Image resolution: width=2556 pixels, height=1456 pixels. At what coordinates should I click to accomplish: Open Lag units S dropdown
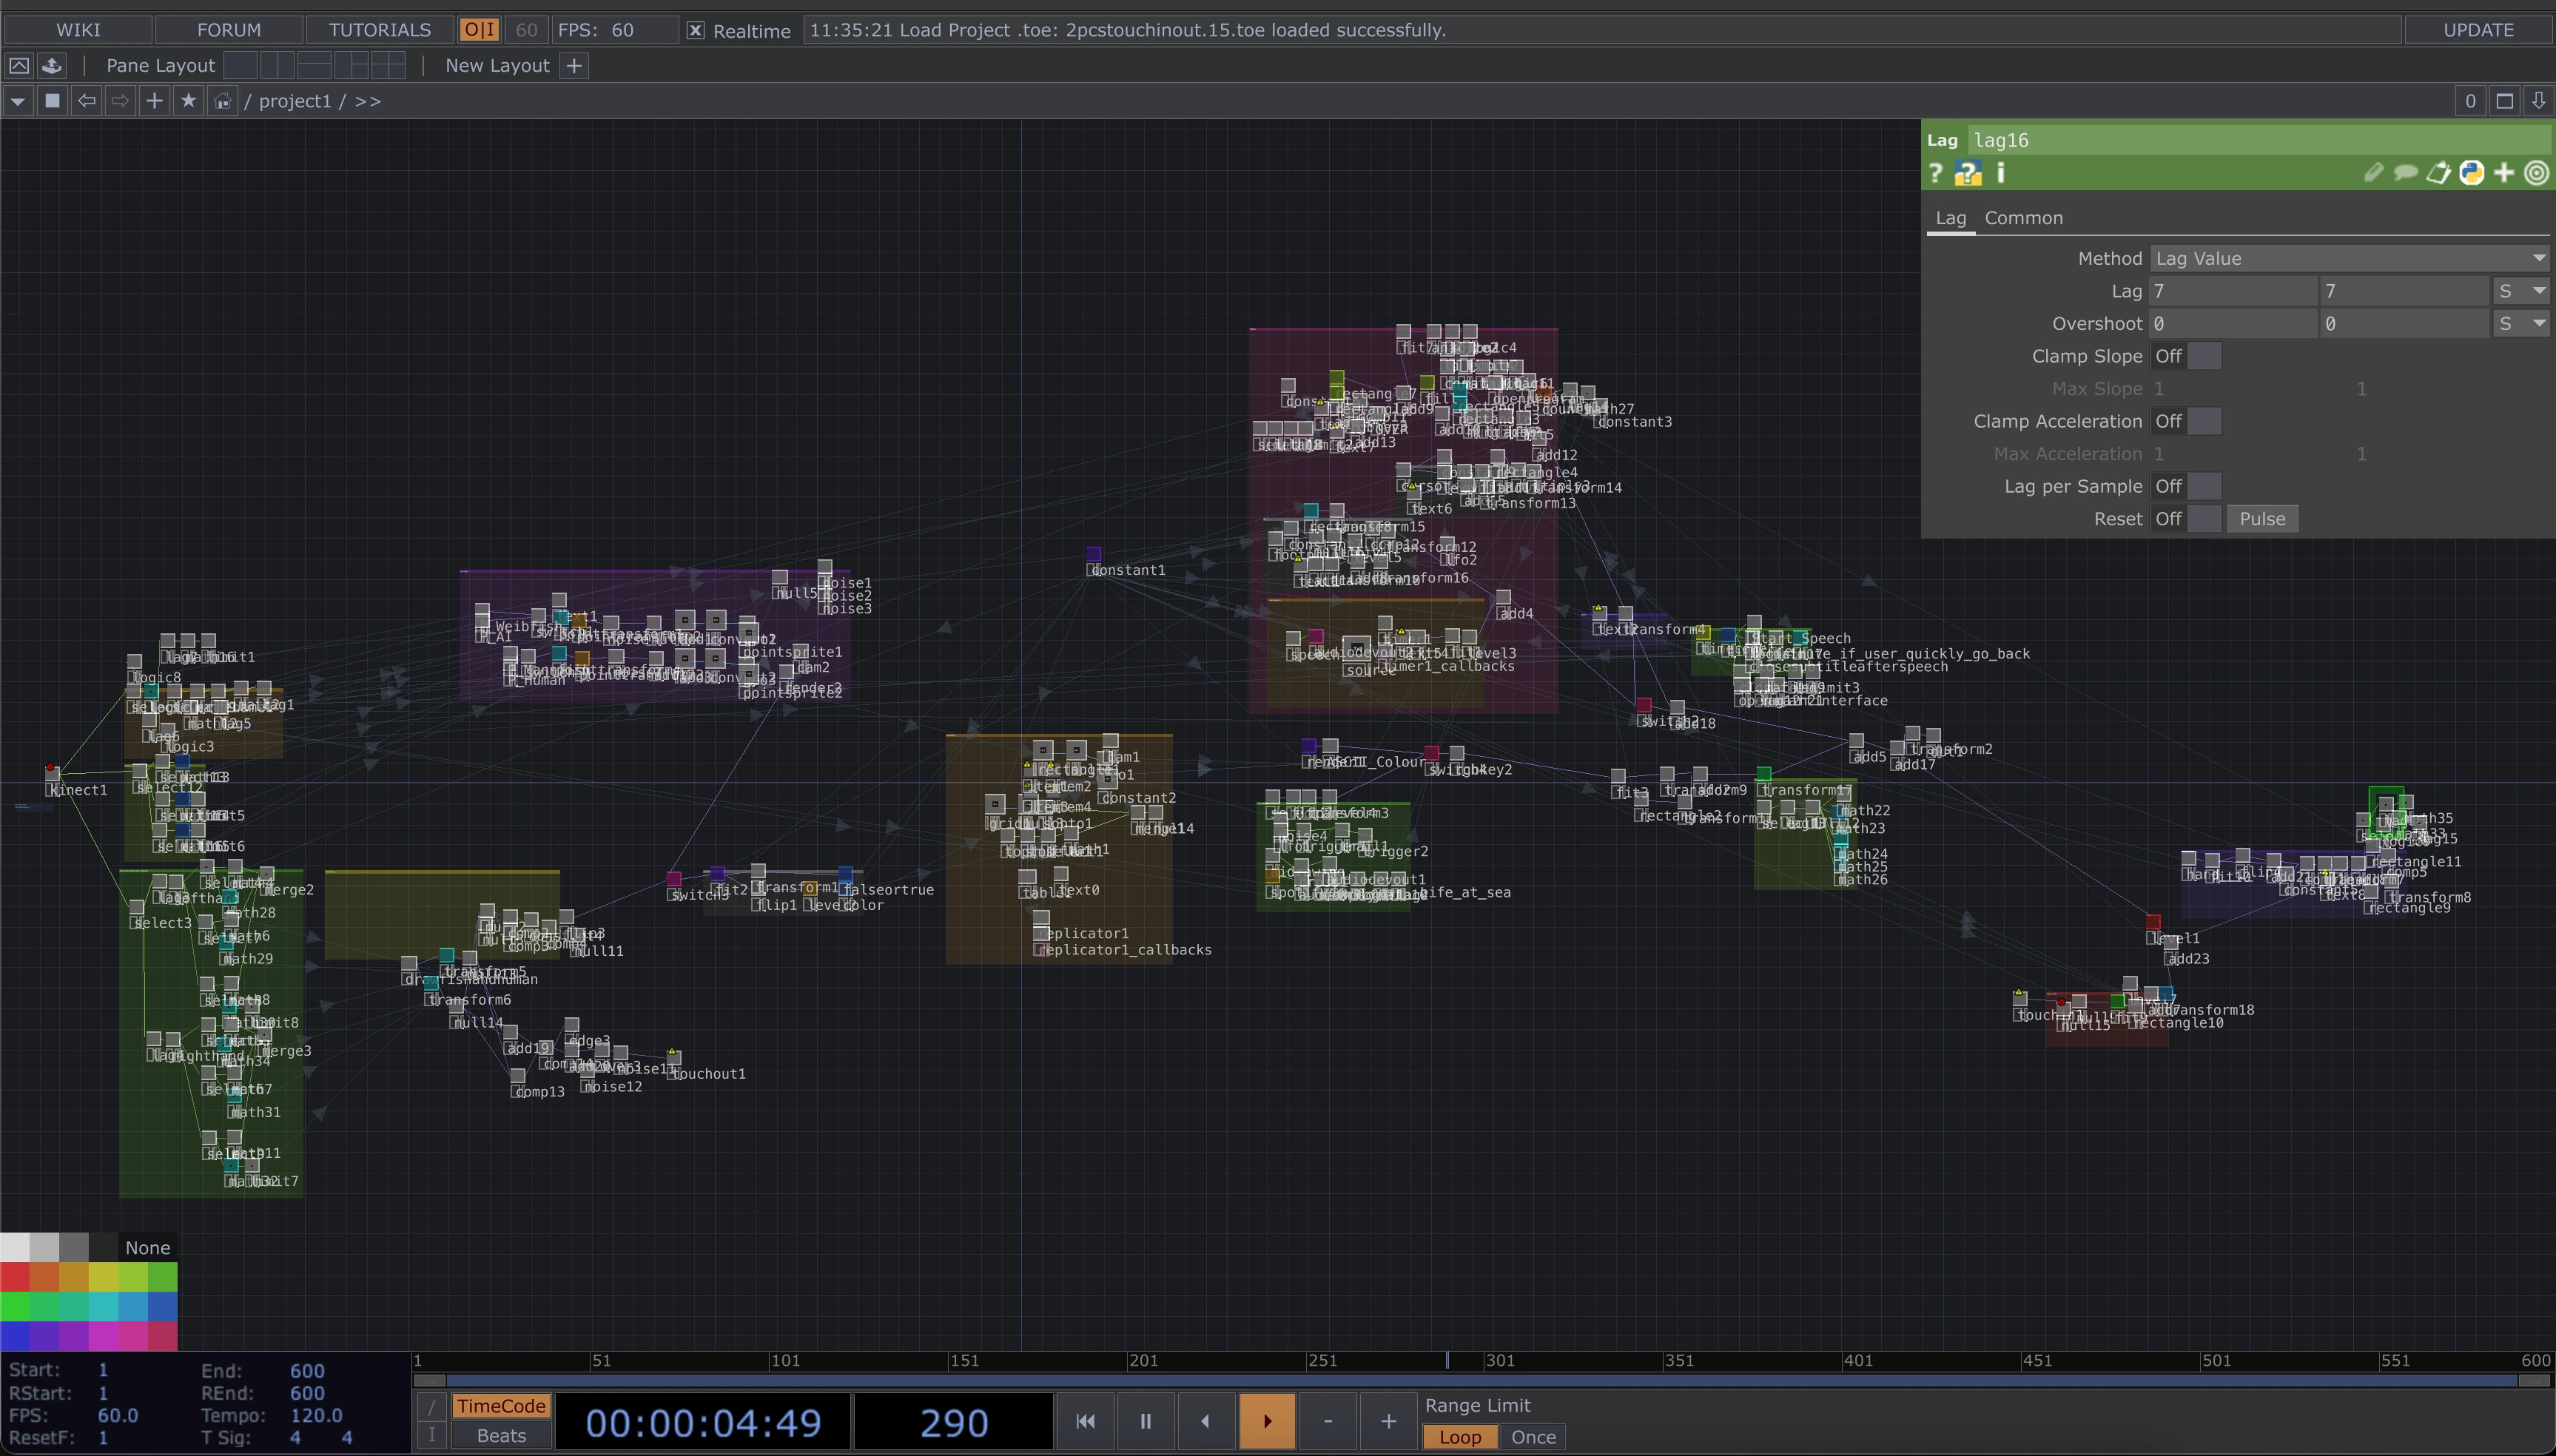pyautogui.click(x=2521, y=291)
